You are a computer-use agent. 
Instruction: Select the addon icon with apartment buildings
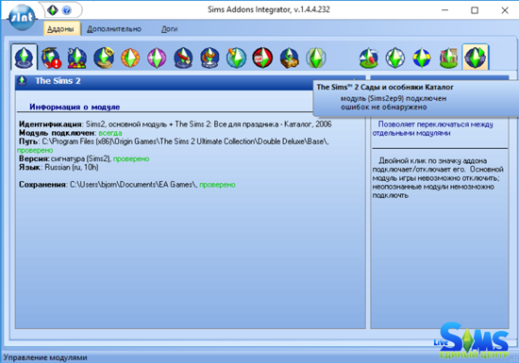[x=448, y=58]
